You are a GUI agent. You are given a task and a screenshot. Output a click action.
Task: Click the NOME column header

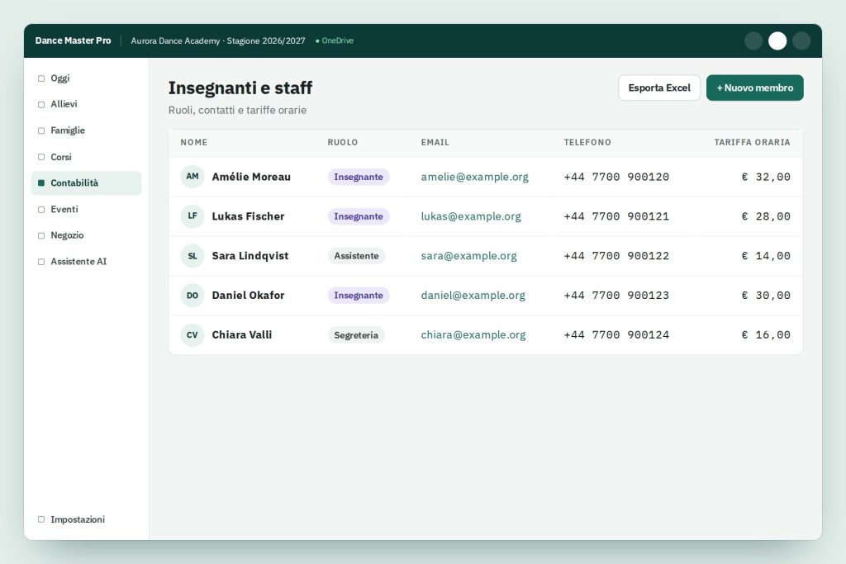193,142
